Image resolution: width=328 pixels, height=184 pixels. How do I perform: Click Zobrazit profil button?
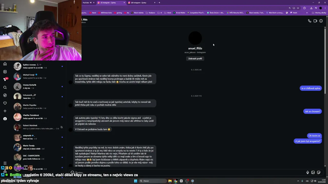click(x=195, y=59)
